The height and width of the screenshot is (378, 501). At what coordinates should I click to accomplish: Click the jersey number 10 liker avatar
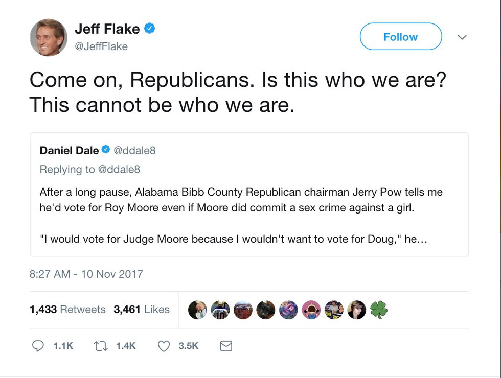click(220, 310)
